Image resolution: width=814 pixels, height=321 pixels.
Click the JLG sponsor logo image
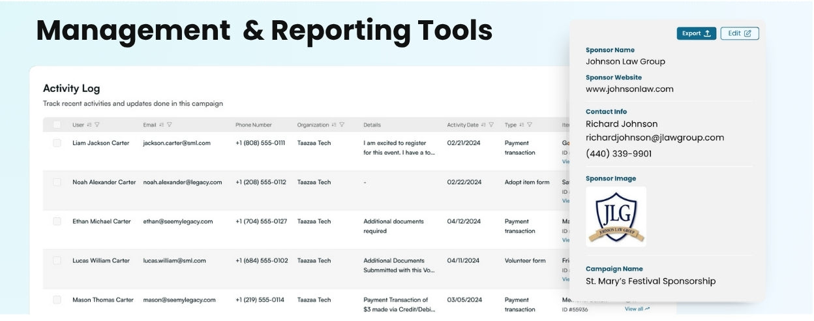(616, 217)
